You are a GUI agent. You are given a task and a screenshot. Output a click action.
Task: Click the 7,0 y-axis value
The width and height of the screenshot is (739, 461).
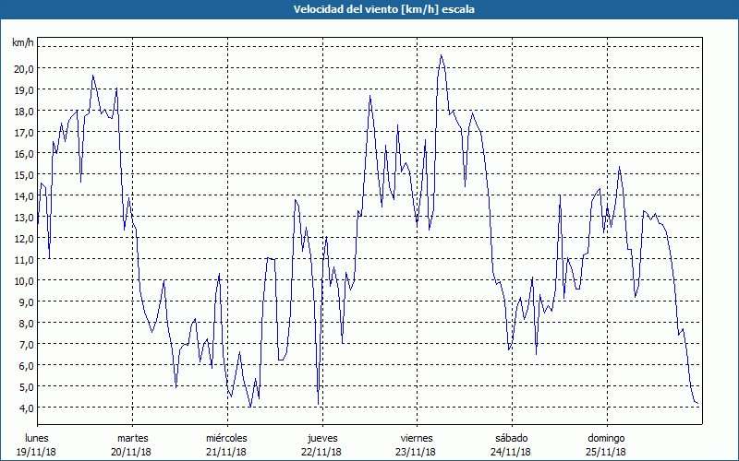point(27,344)
